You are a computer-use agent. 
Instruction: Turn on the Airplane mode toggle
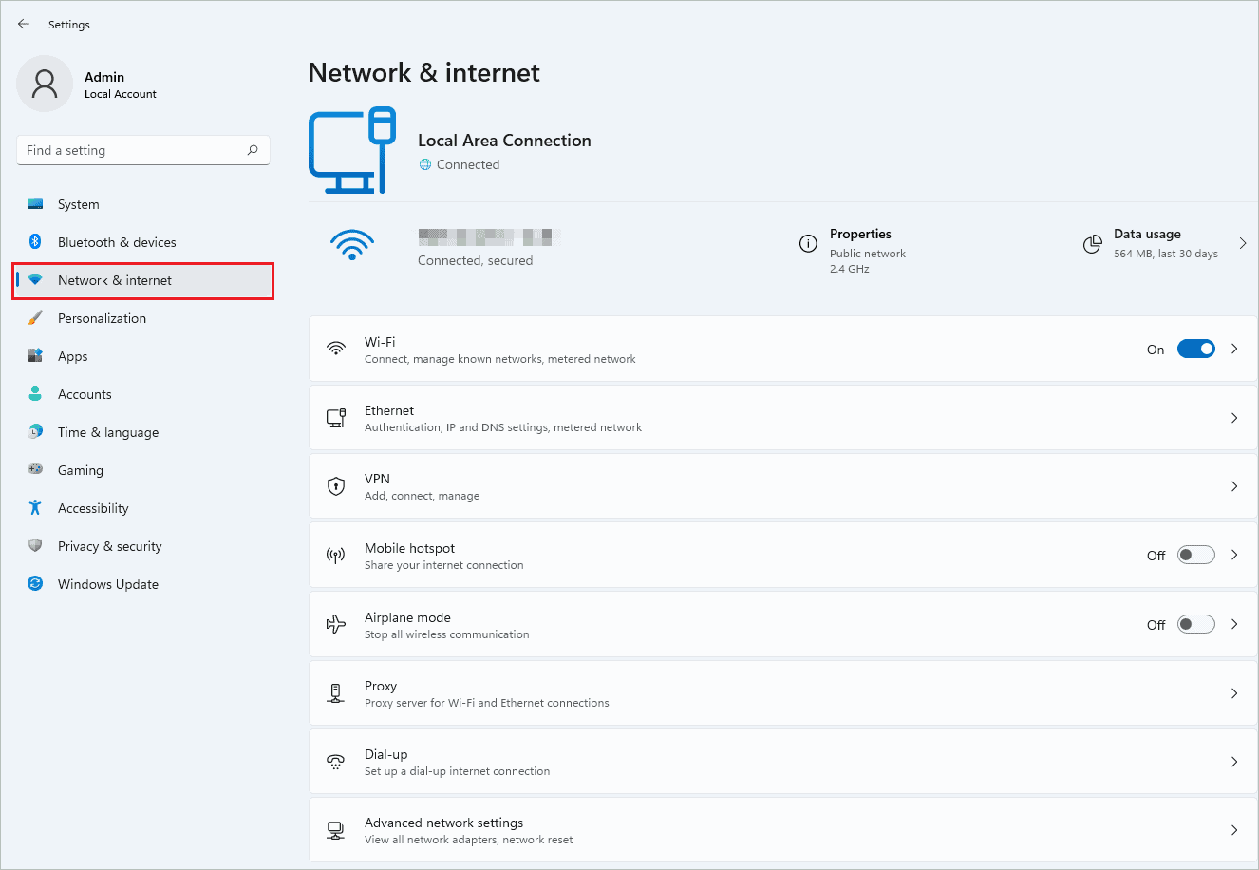click(x=1196, y=624)
